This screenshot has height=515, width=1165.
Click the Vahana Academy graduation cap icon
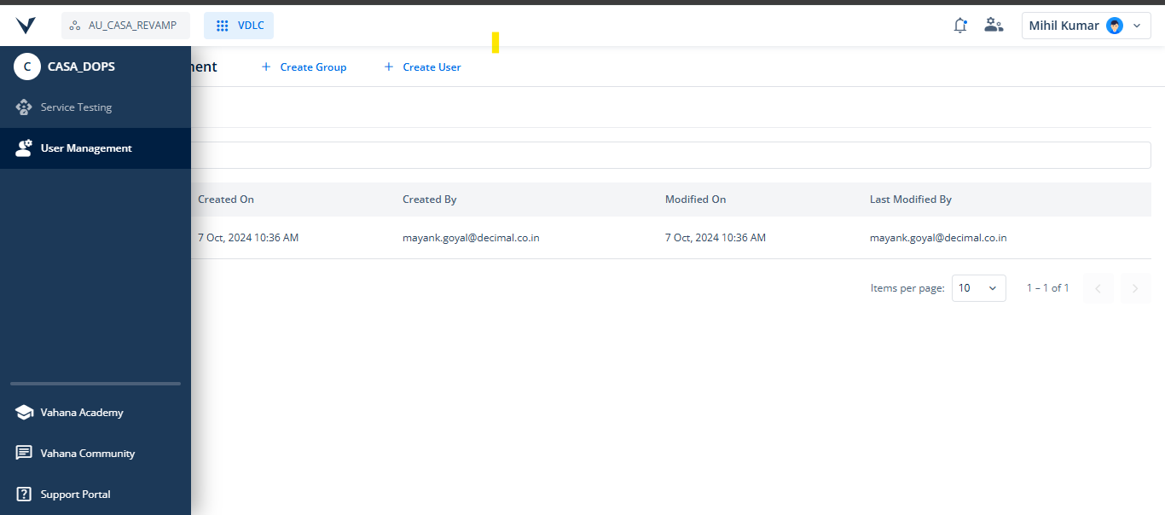(x=24, y=413)
